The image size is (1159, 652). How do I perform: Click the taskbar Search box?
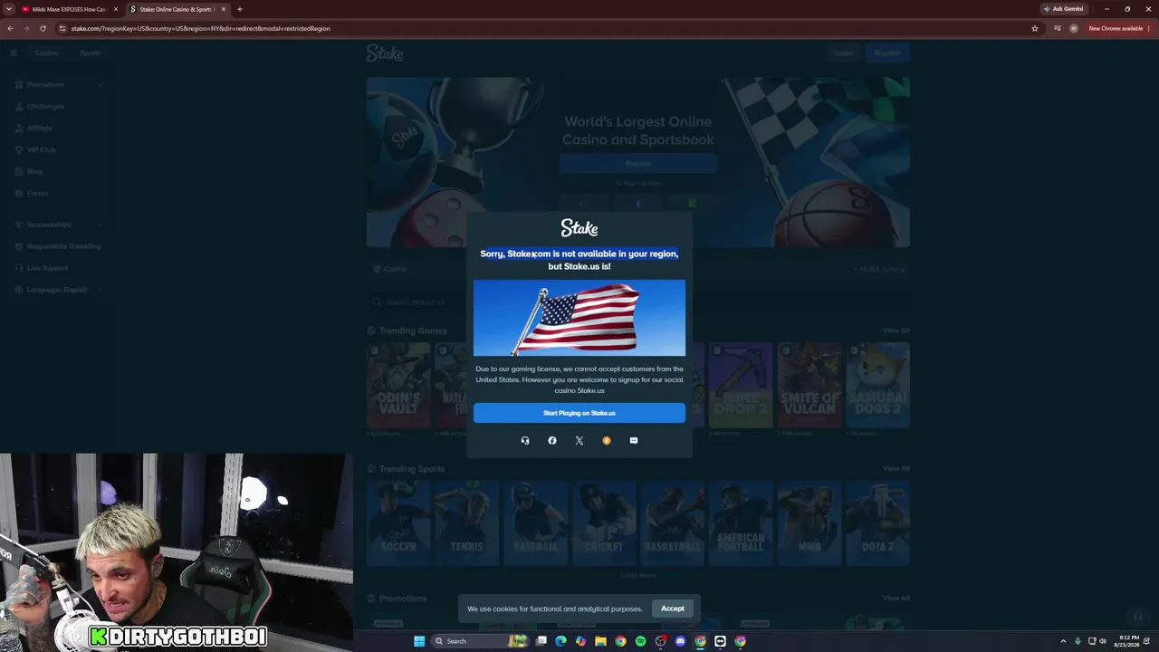[480, 641]
